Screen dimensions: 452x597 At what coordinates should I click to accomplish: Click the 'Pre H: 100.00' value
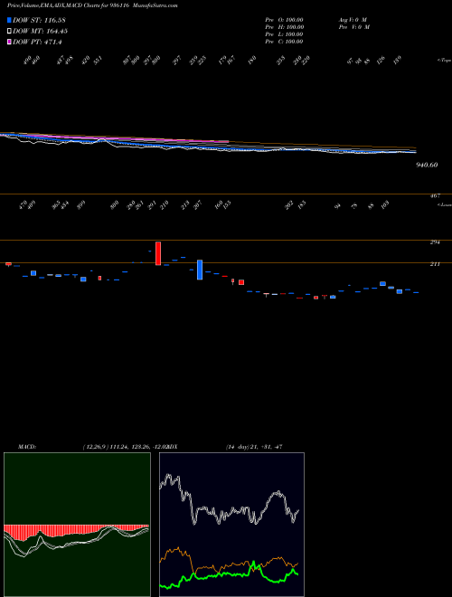(x=284, y=27)
